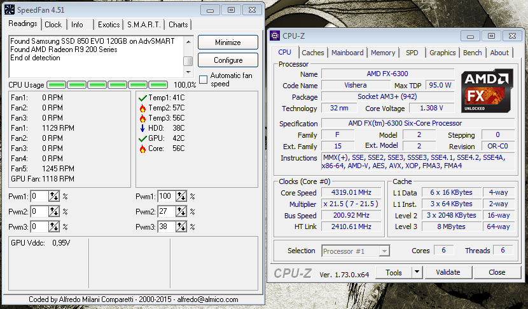
Task: Click the CPU-Z app icon in title bar
Action: click(x=275, y=36)
